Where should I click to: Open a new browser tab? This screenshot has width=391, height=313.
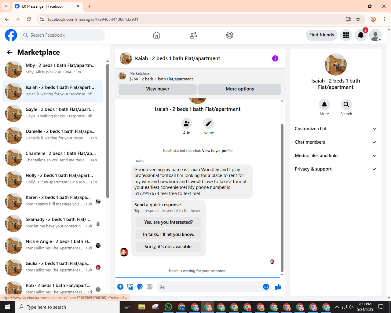point(89,6)
